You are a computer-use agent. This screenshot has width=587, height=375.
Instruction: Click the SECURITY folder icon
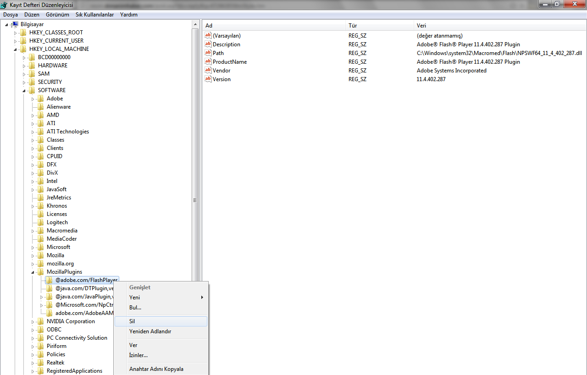pos(32,82)
